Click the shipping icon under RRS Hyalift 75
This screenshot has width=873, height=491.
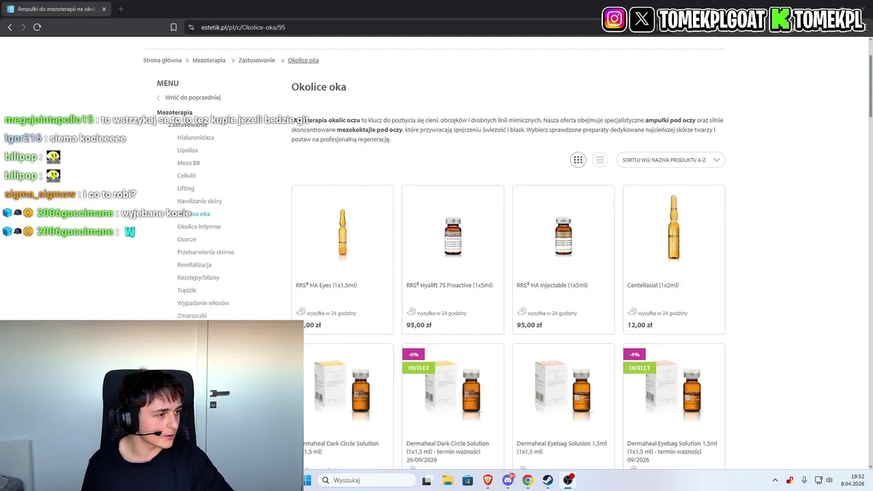click(411, 312)
